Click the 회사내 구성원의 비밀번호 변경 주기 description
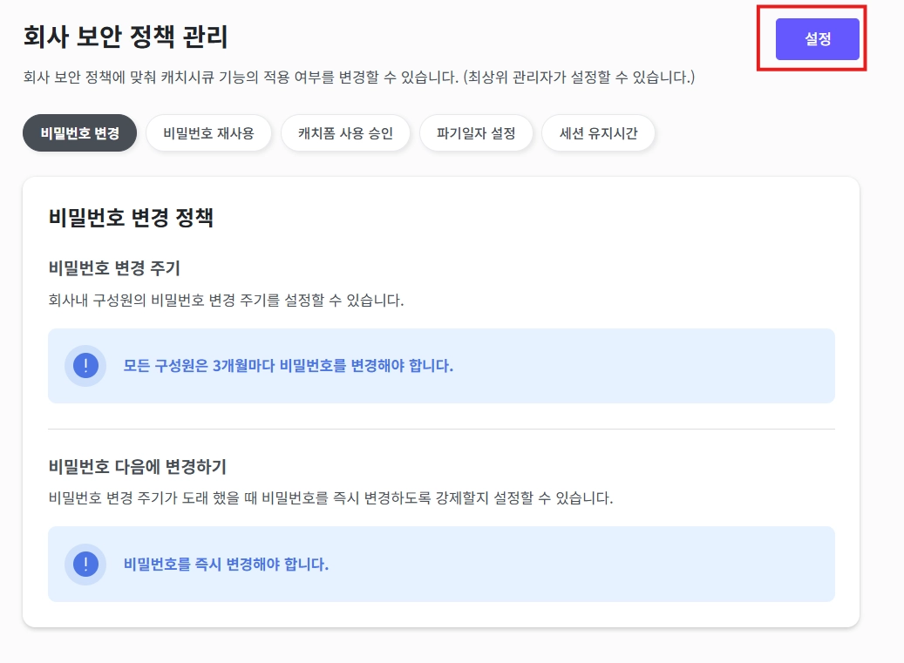 pyautogui.click(x=226, y=300)
